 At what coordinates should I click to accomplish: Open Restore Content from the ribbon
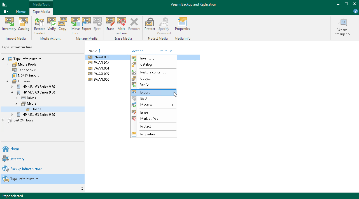[x=39, y=26]
